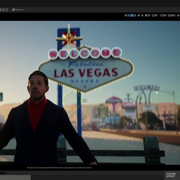The width and height of the screenshot is (180, 180).
Task: Select the yellow circular gizmo in viewport
Action: click(x=72, y=101)
